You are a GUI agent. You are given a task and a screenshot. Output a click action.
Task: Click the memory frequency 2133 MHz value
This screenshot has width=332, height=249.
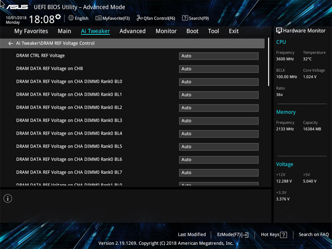coord(285,129)
